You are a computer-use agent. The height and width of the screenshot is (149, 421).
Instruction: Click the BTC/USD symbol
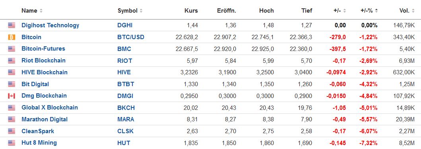pos(131,37)
